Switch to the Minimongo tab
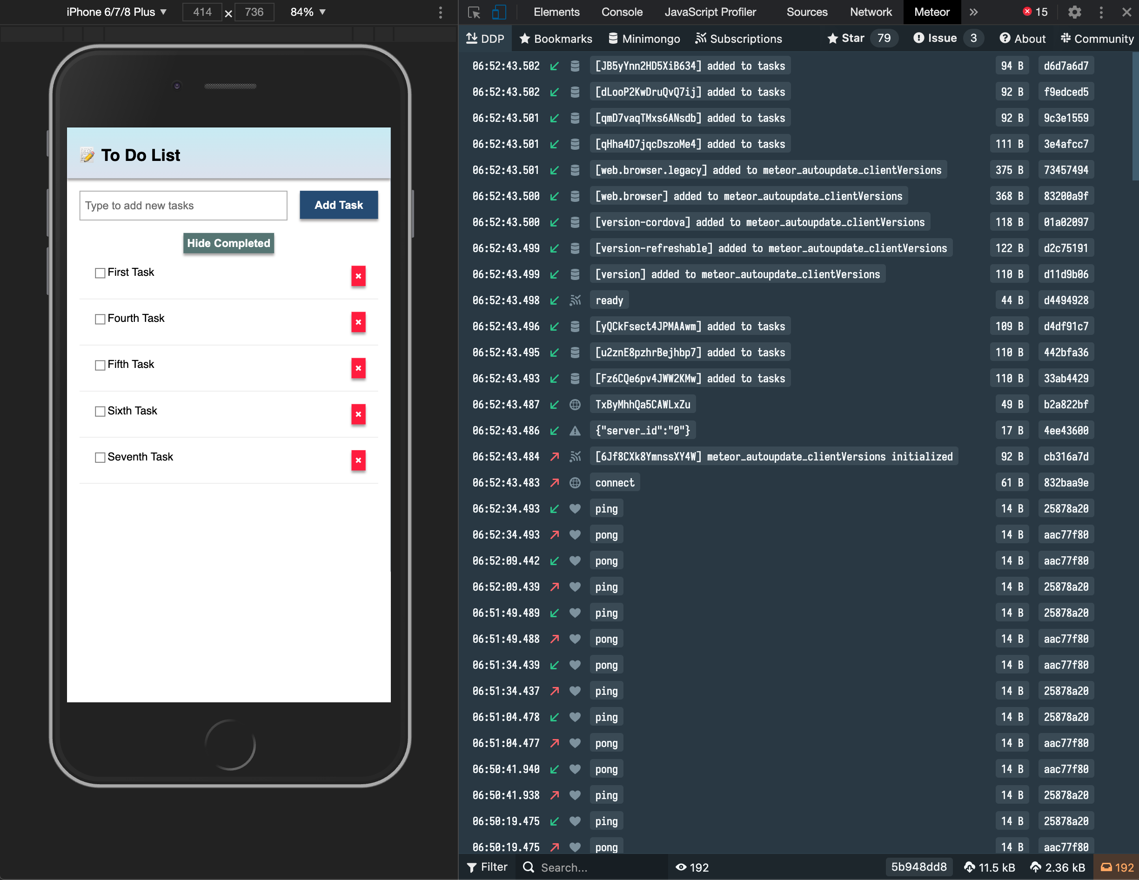The width and height of the screenshot is (1139, 880). point(643,39)
